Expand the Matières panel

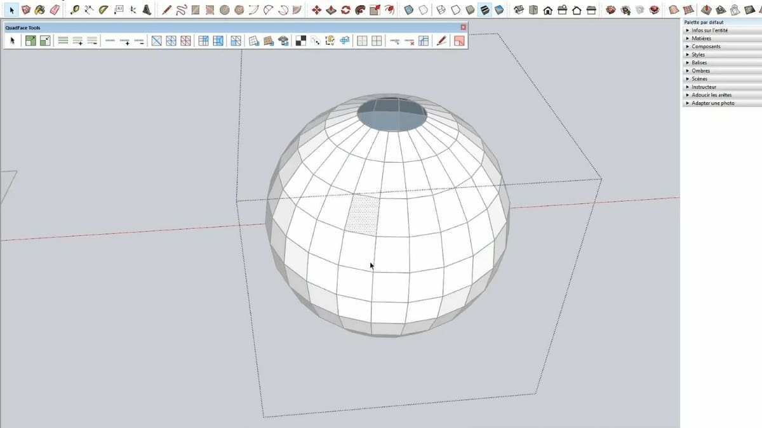point(721,39)
